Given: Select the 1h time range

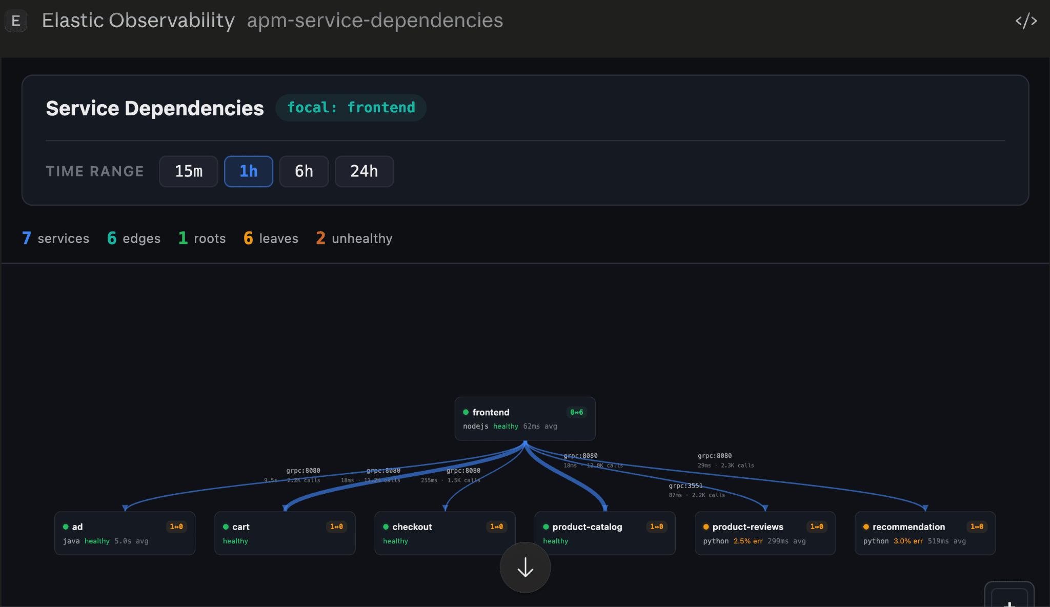Looking at the screenshot, I should (249, 171).
